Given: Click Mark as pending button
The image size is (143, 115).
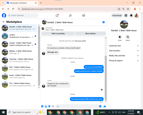Looking at the screenshot, I should [x=58, y=34].
